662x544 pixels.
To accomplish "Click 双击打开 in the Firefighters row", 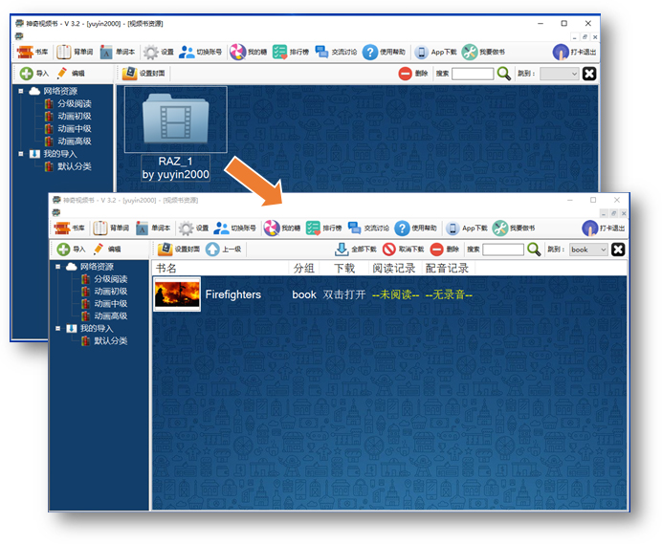I will 344,294.
